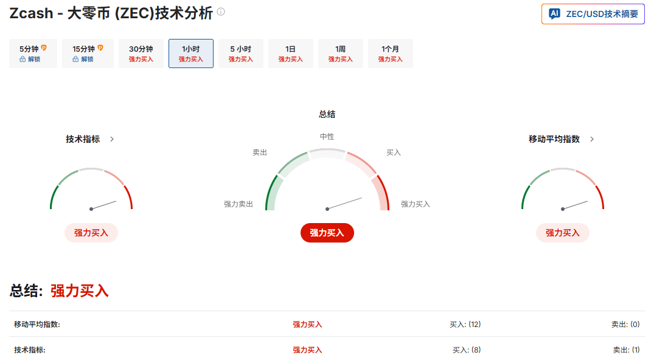The width and height of the screenshot is (651, 358).
Task: Click the 买入: (12) cell
Action: 465,325
